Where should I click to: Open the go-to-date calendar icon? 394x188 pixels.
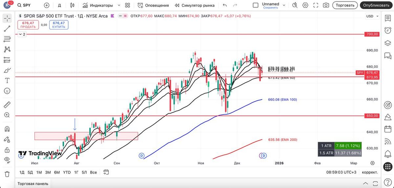coord(106,172)
